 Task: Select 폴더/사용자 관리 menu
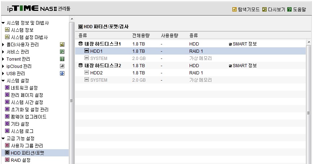click(x=22, y=44)
